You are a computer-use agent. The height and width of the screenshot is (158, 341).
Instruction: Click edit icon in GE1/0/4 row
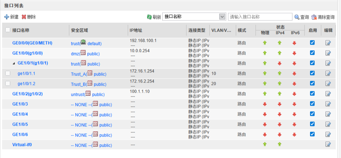tap(328, 114)
